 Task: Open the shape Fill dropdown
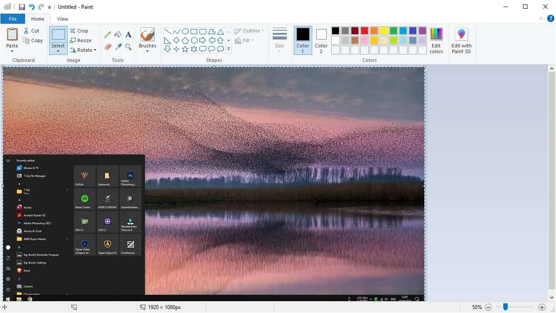(x=244, y=40)
